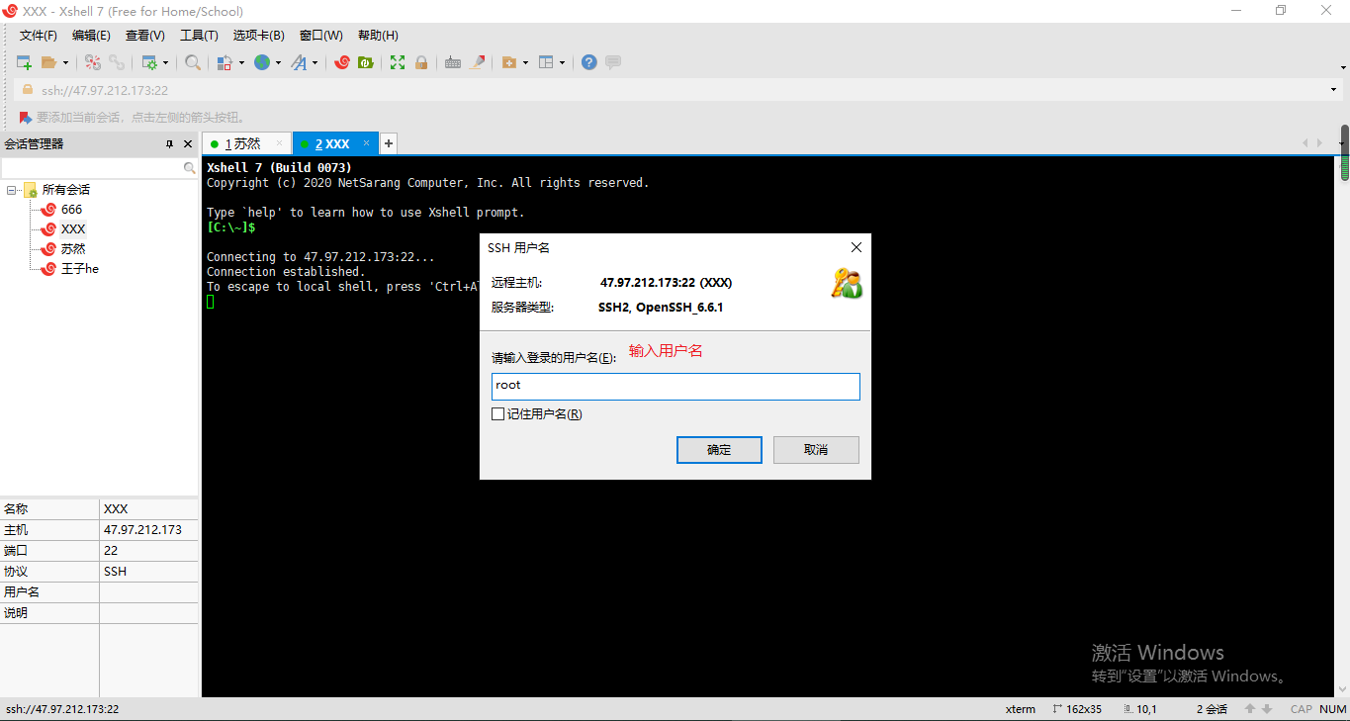Click the Open session folder icon
Screen dimensions: 1350x721
point(49,62)
